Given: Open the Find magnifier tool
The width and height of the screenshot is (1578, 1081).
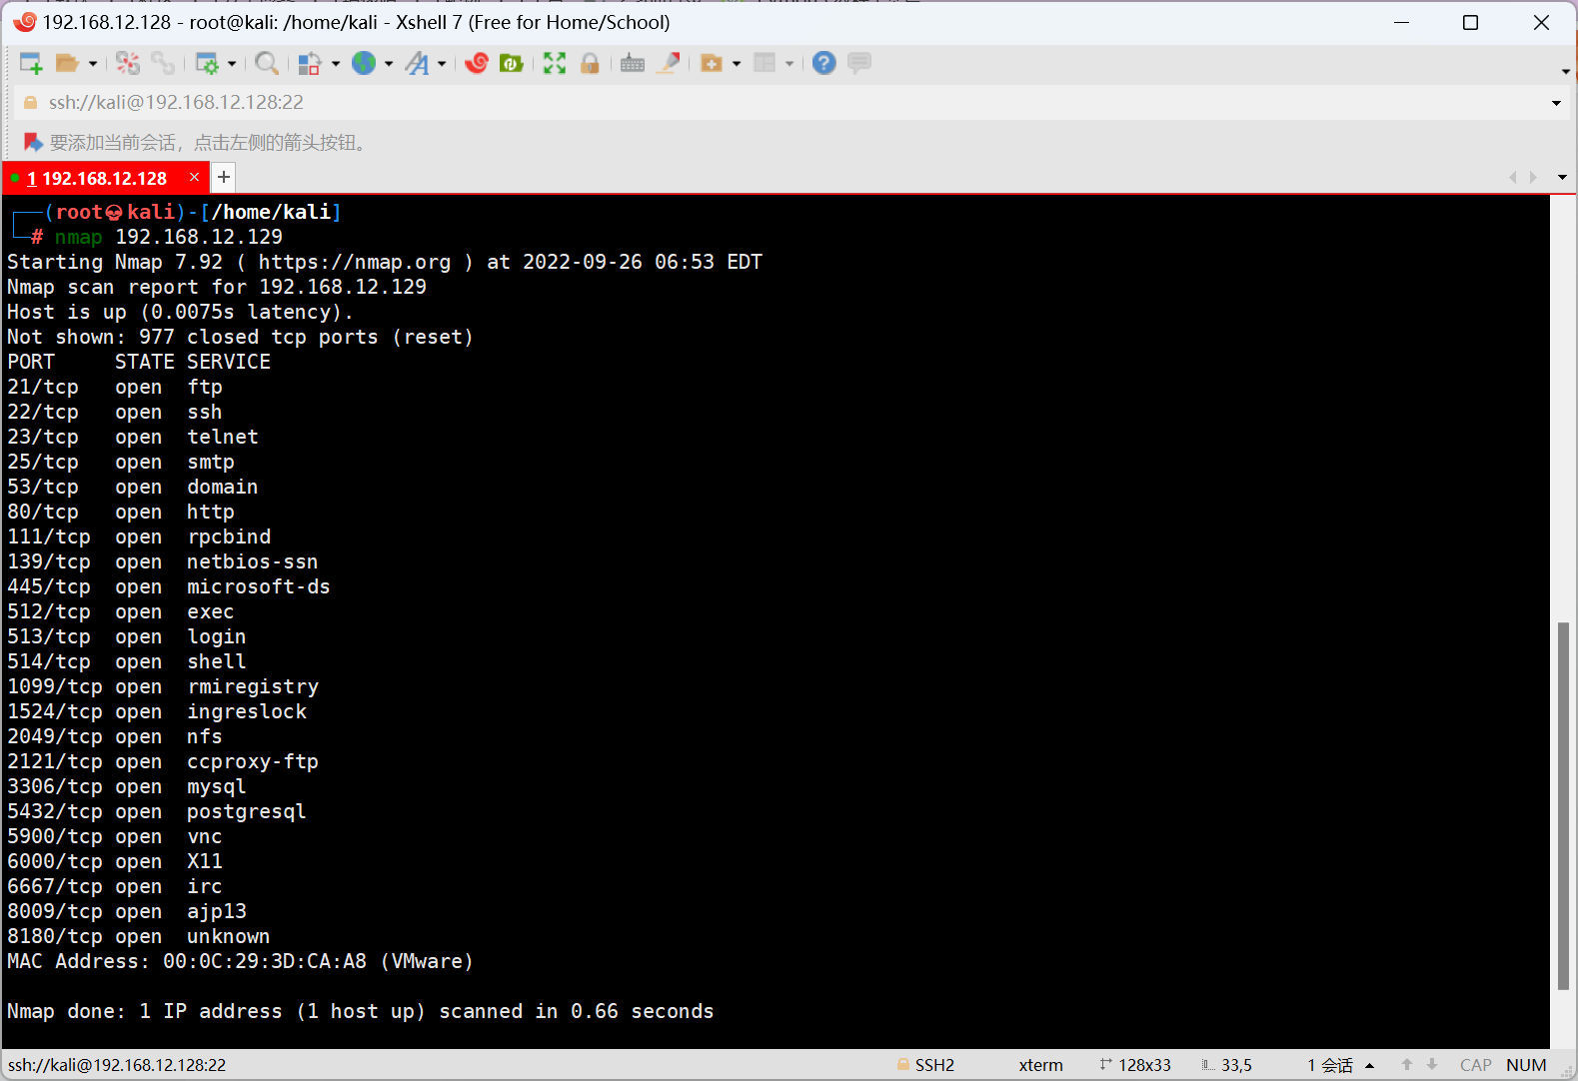Looking at the screenshot, I should click(x=267, y=64).
